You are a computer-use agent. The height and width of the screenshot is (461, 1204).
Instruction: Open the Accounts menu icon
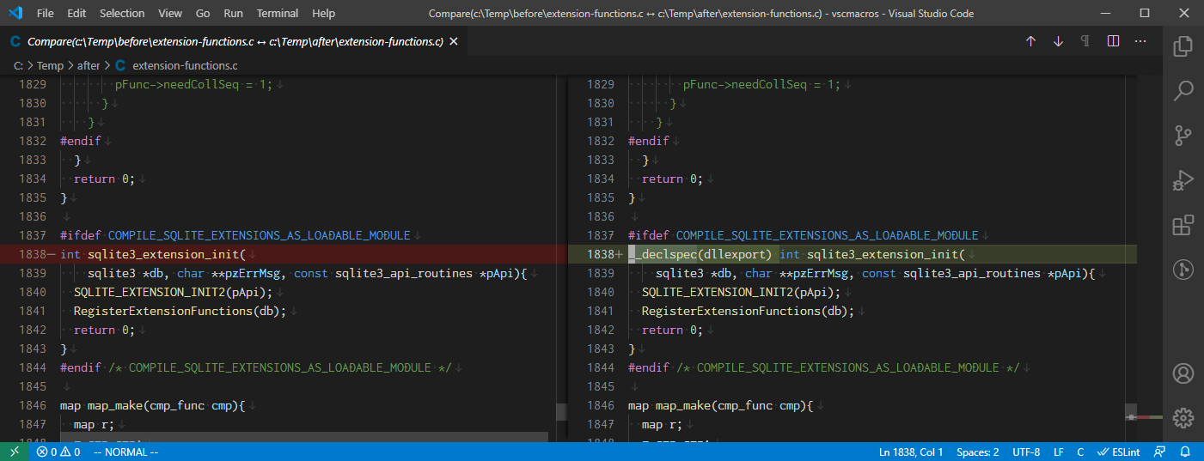[x=1183, y=373]
